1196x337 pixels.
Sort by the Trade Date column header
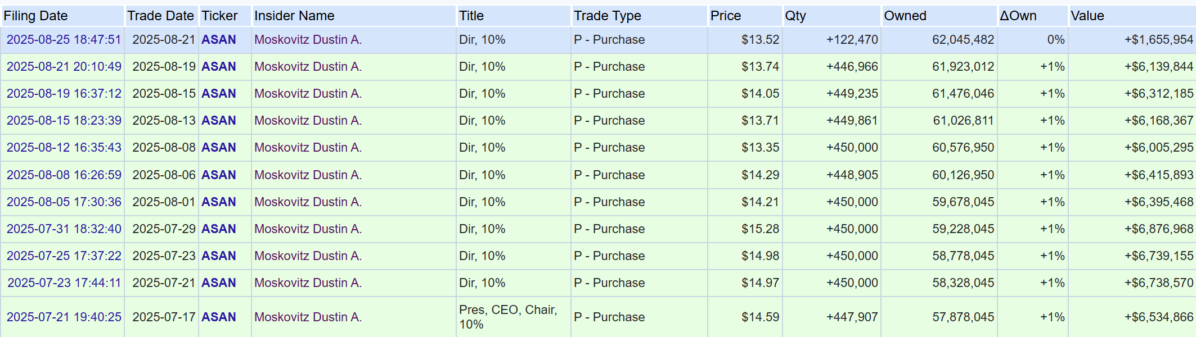click(160, 16)
